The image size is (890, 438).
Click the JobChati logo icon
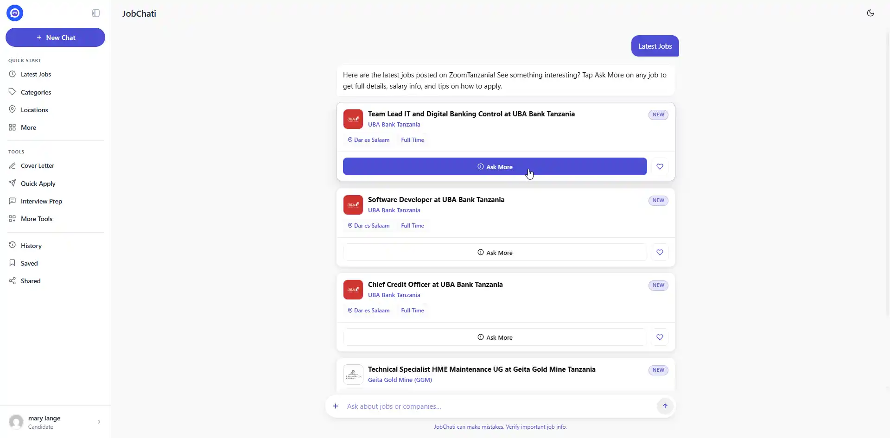pos(15,13)
